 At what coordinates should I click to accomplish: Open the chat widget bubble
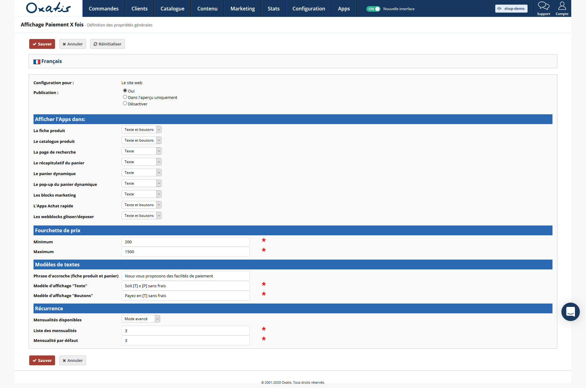[x=570, y=312]
